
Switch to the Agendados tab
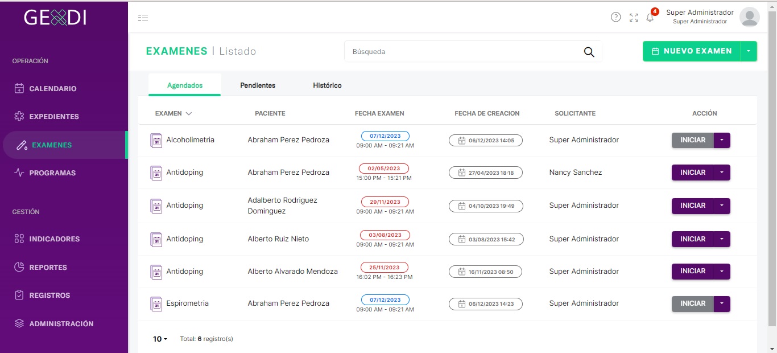coord(185,85)
